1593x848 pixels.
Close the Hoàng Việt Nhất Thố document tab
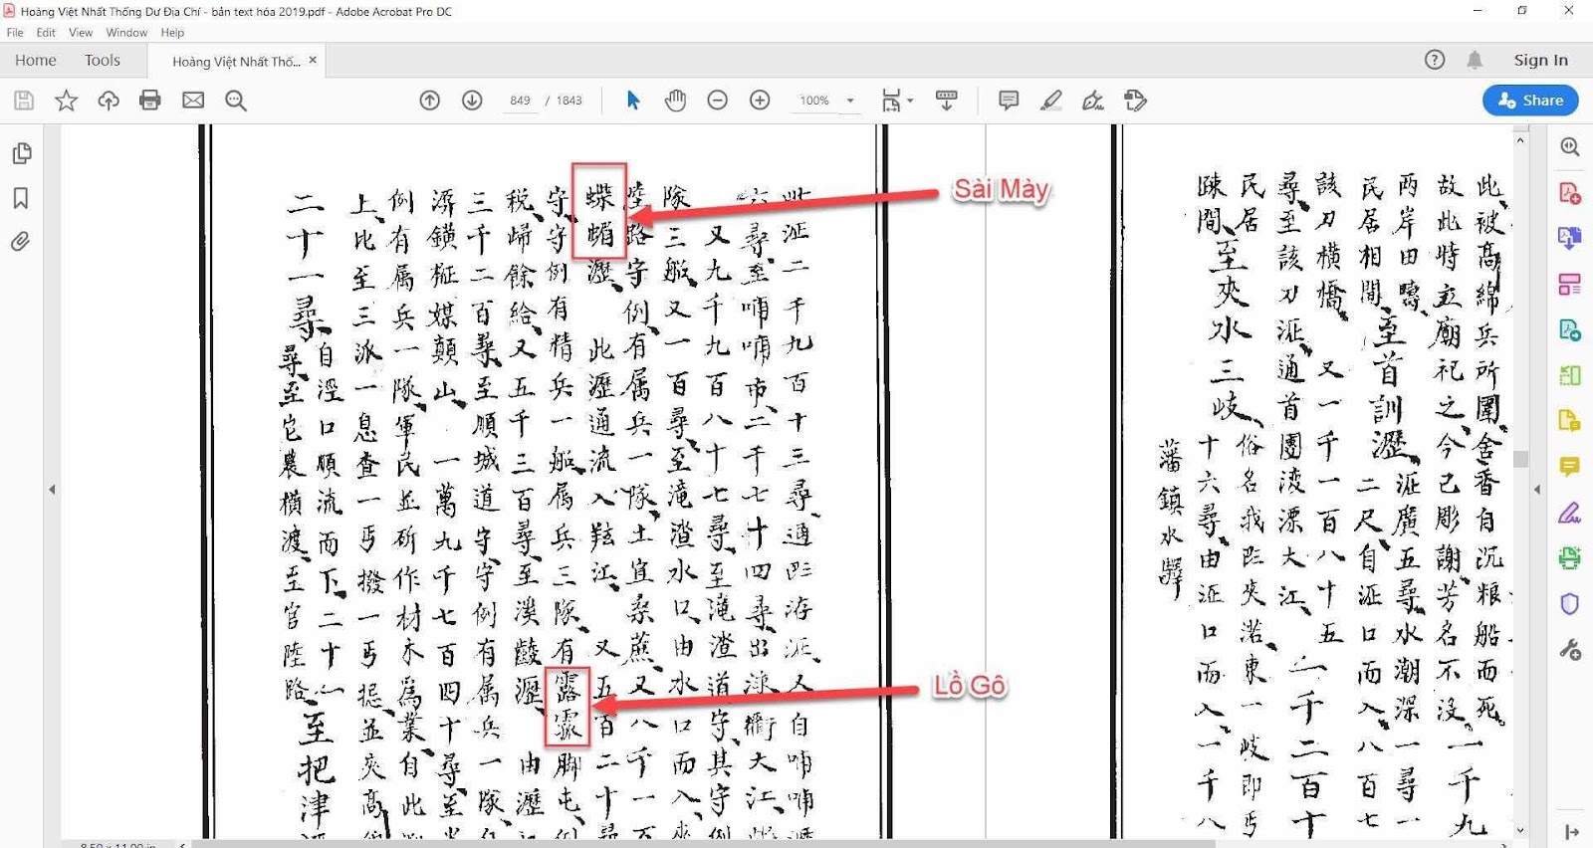tap(313, 60)
